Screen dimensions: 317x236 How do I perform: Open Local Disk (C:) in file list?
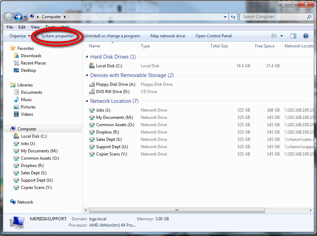109,66
